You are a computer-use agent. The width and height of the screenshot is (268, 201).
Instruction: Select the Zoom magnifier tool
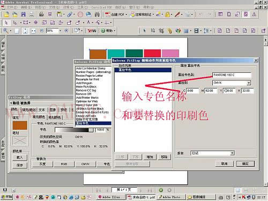click(6, 31)
